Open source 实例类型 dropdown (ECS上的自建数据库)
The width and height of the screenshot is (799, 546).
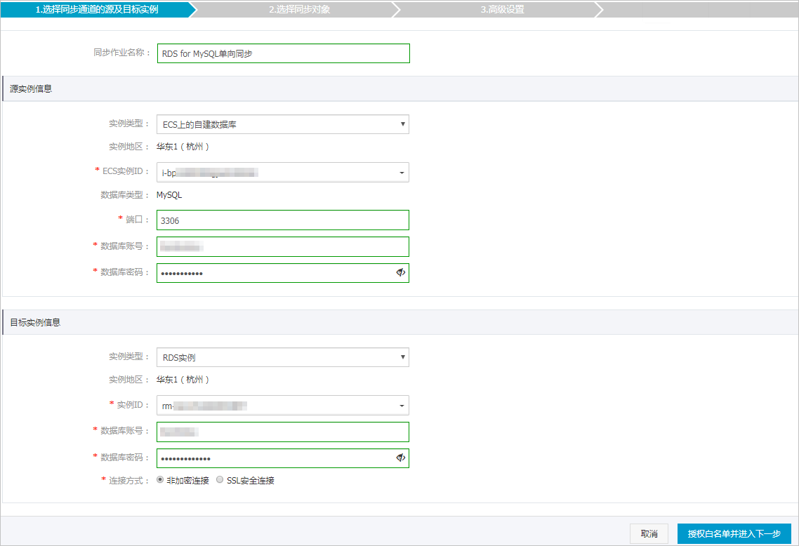(x=283, y=124)
